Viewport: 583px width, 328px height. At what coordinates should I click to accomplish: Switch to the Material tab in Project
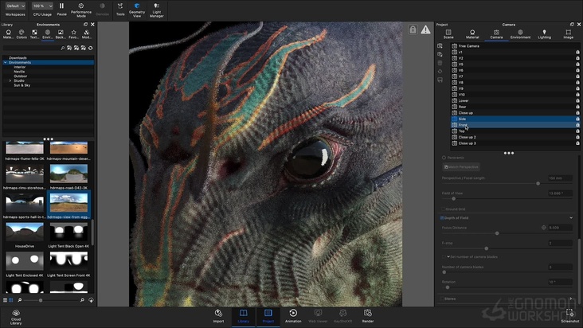pyautogui.click(x=472, y=34)
